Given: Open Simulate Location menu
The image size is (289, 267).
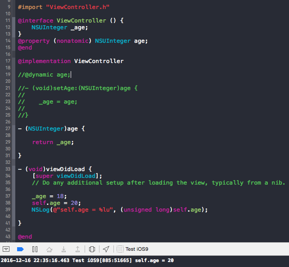Looking at the screenshot, I should click(106, 249).
